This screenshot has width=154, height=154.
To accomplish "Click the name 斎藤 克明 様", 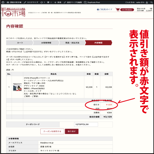I will coord(46,147).
